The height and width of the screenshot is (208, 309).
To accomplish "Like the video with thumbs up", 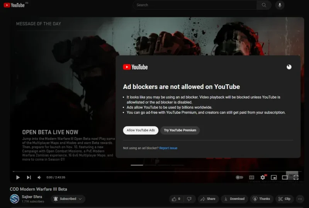I will pos(176,199).
